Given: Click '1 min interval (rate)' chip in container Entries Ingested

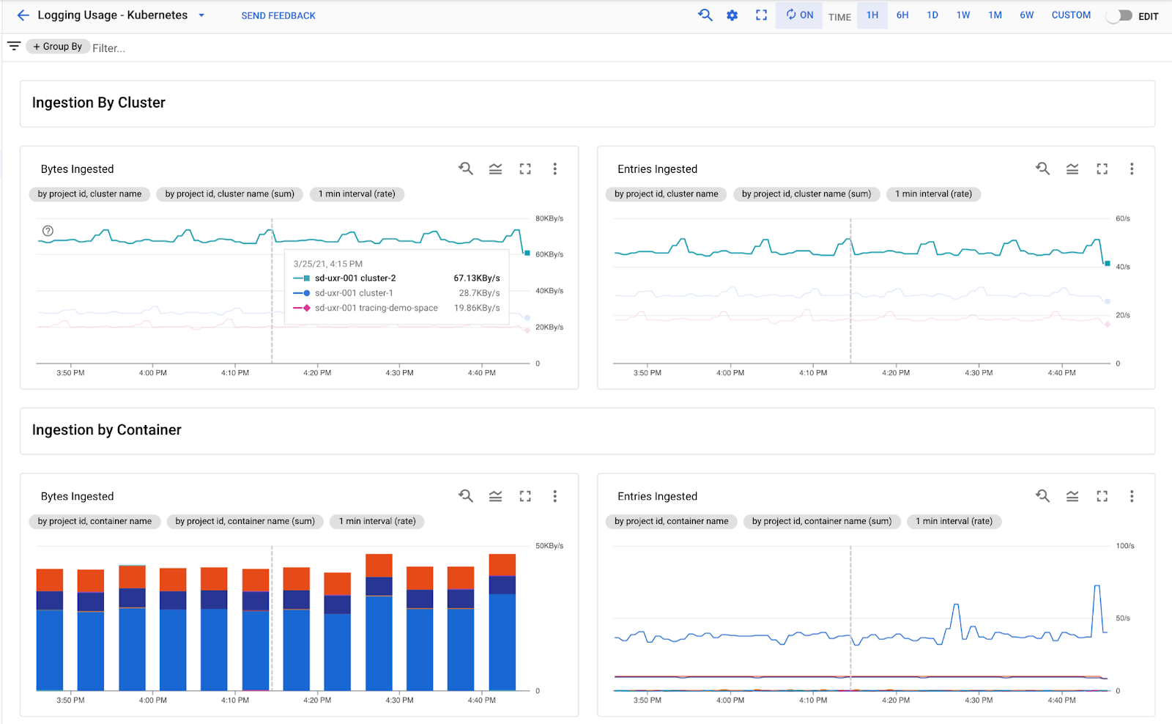Looking at the screenshot, I should coord(954,522).
